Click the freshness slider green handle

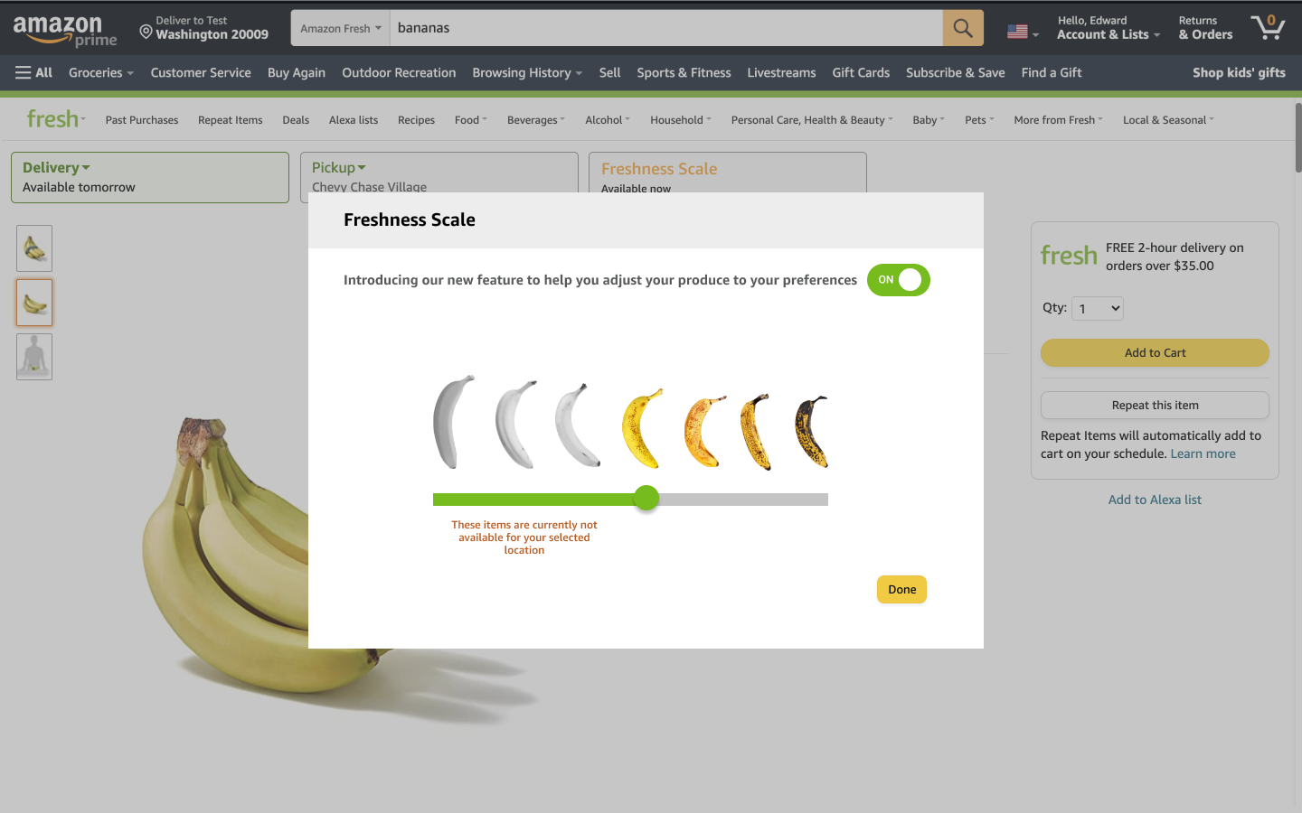click(x=646, y=498)
